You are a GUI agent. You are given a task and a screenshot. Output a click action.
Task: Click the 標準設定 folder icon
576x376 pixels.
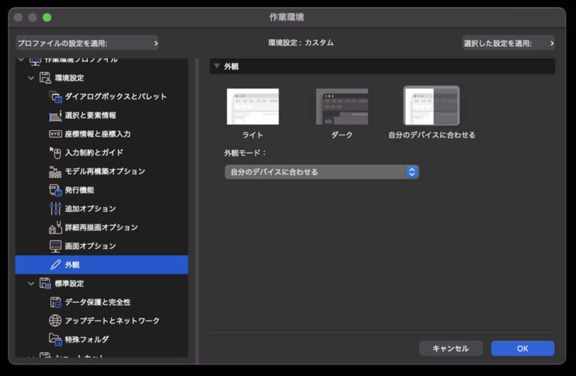(x=45, y=283)
